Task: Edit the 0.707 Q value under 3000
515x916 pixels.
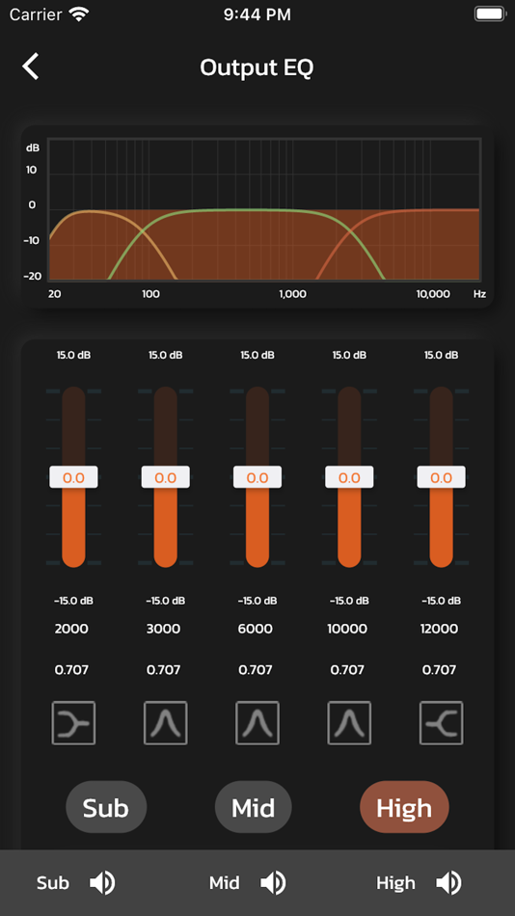Action: point(163,670)
